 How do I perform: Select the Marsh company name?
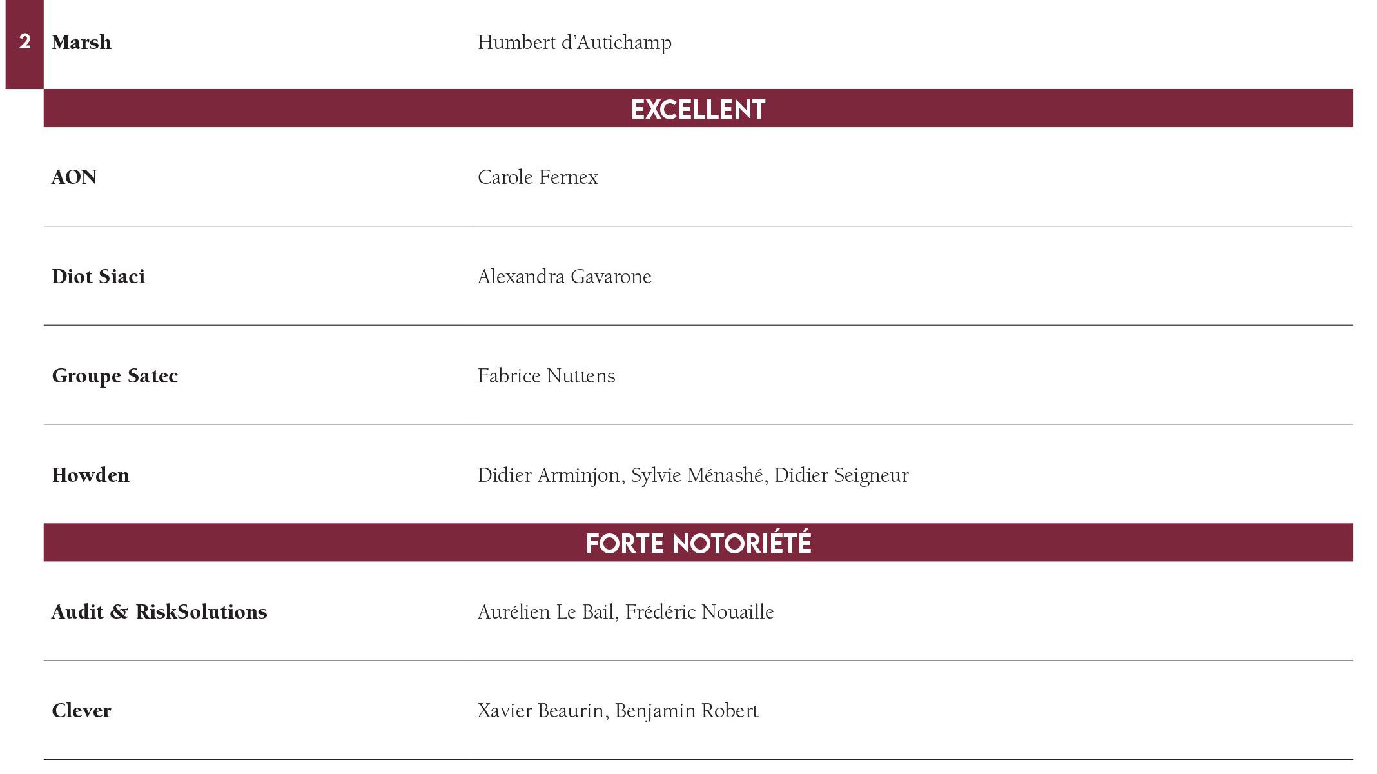(x=81, y=43)
